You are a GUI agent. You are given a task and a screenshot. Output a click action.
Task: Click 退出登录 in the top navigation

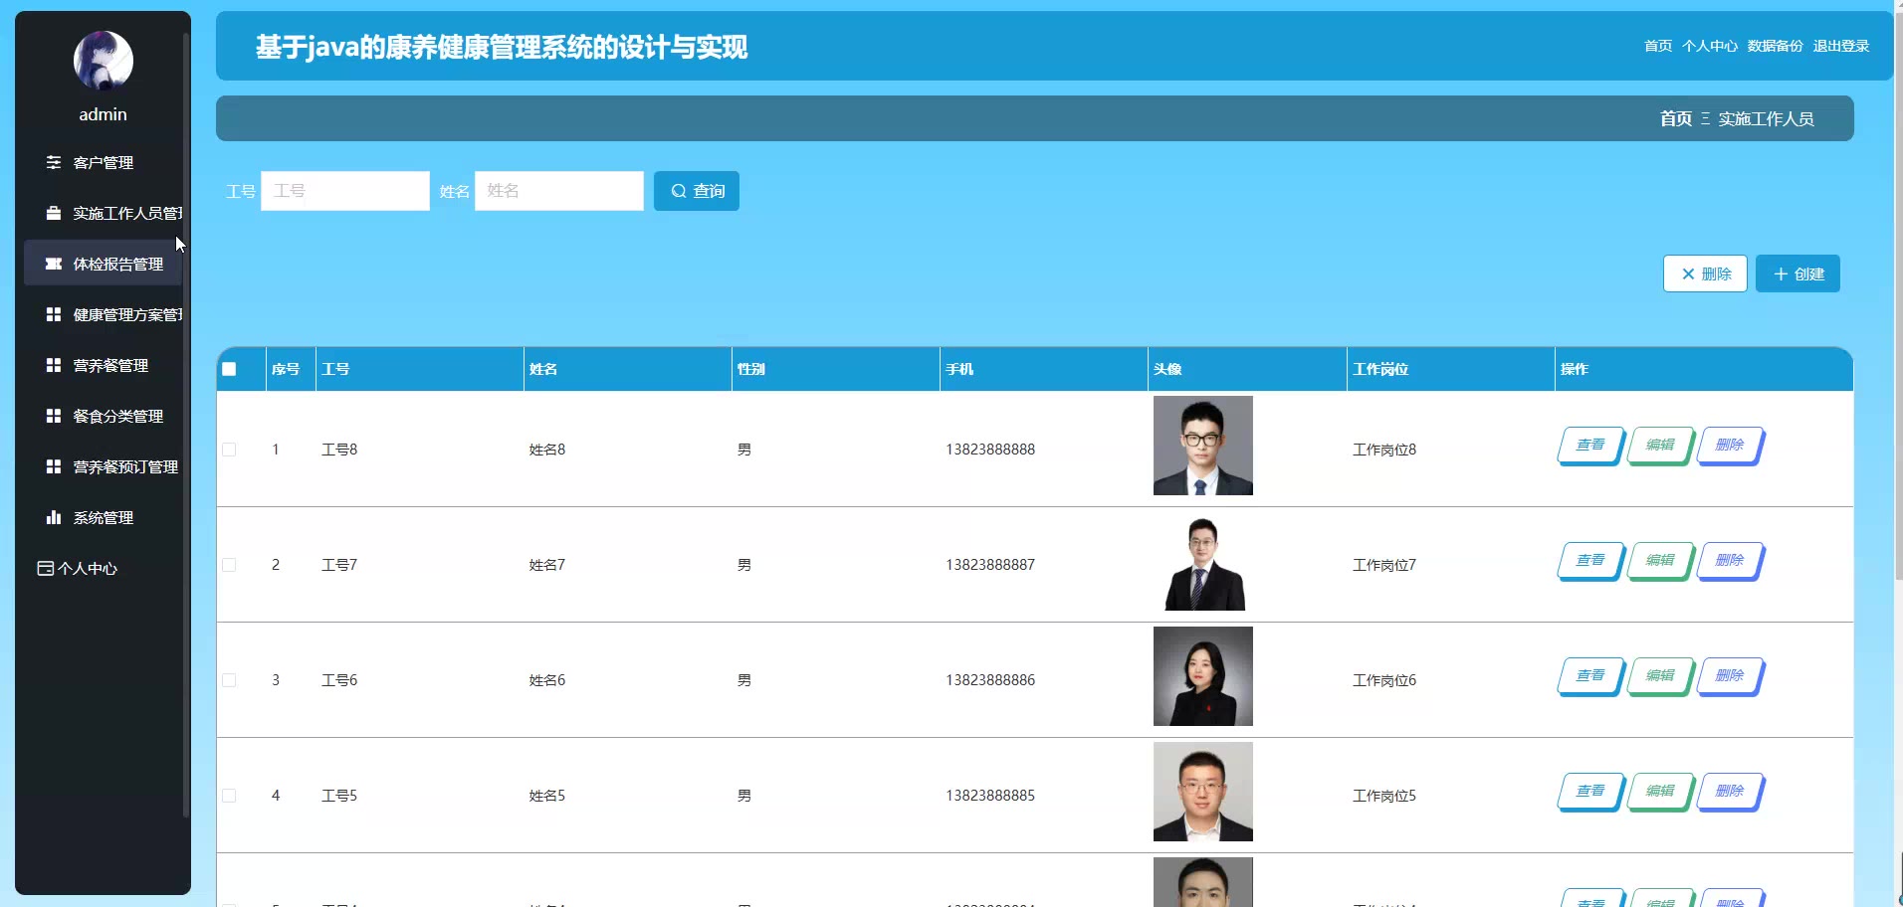click(1840, 46)
